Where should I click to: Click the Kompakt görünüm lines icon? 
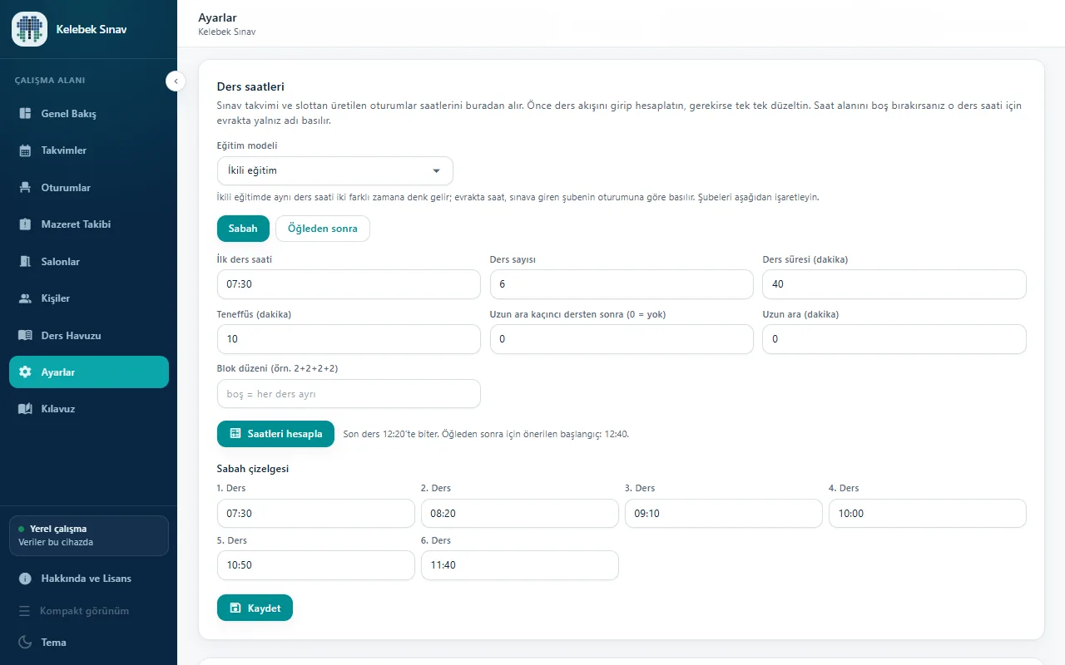[x=25, y=611]
